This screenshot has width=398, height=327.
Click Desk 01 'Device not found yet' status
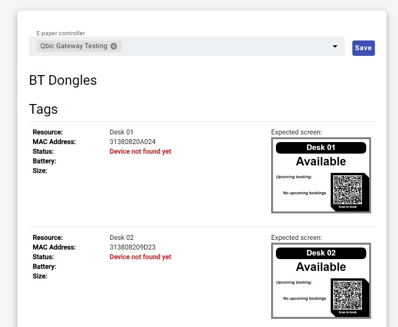[140, 151]
